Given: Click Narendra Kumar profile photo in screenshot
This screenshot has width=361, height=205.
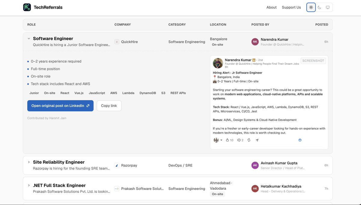Looking at the screenshot, I should 218,63.
